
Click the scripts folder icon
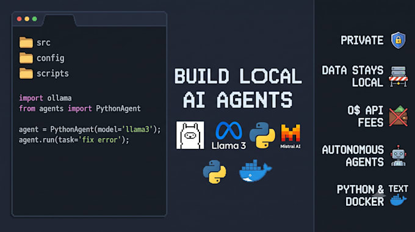[26, 73]
